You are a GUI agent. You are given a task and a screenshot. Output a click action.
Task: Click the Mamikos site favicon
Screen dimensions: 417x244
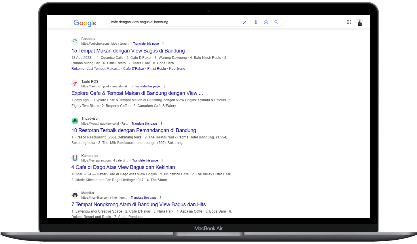click(x=75, y=195)
